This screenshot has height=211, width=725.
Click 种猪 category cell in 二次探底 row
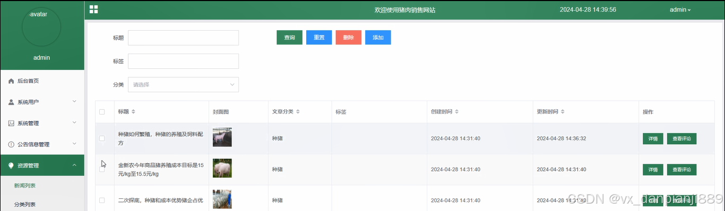click(x=278, y=200)
